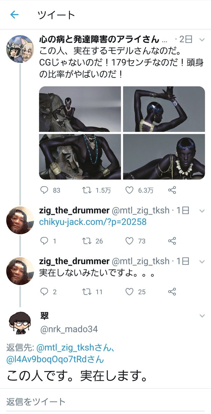The image size is (211, 414).
Task: Open the chikyu-jack.com link
Action: pyautogui.click(x=93, y=222)
